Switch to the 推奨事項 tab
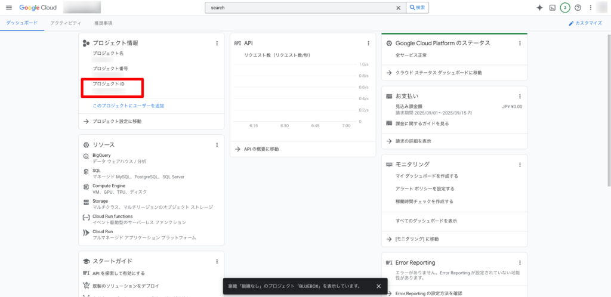Screen dimensions: 611x297 pos(103,23)
